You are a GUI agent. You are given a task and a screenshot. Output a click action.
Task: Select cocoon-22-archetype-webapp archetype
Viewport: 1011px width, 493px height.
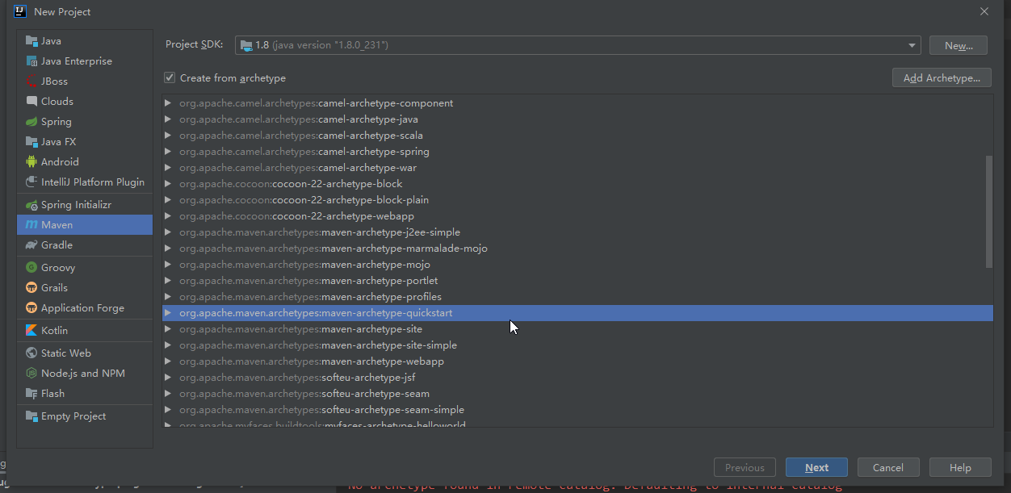[x=577, y=216]
